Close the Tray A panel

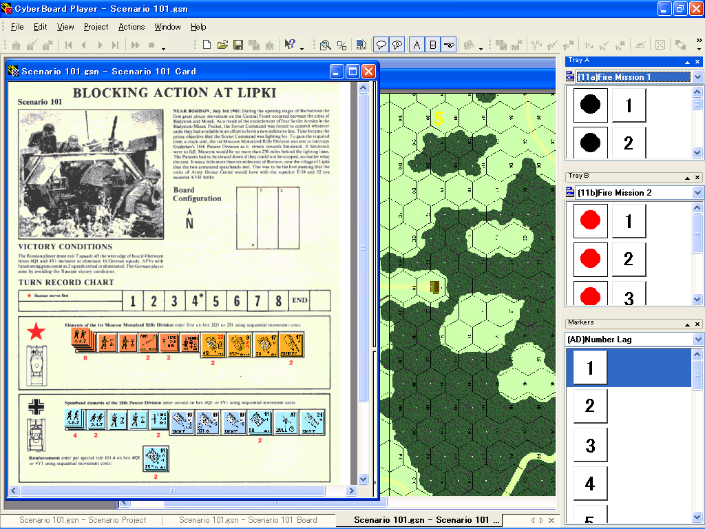point(697,61)
